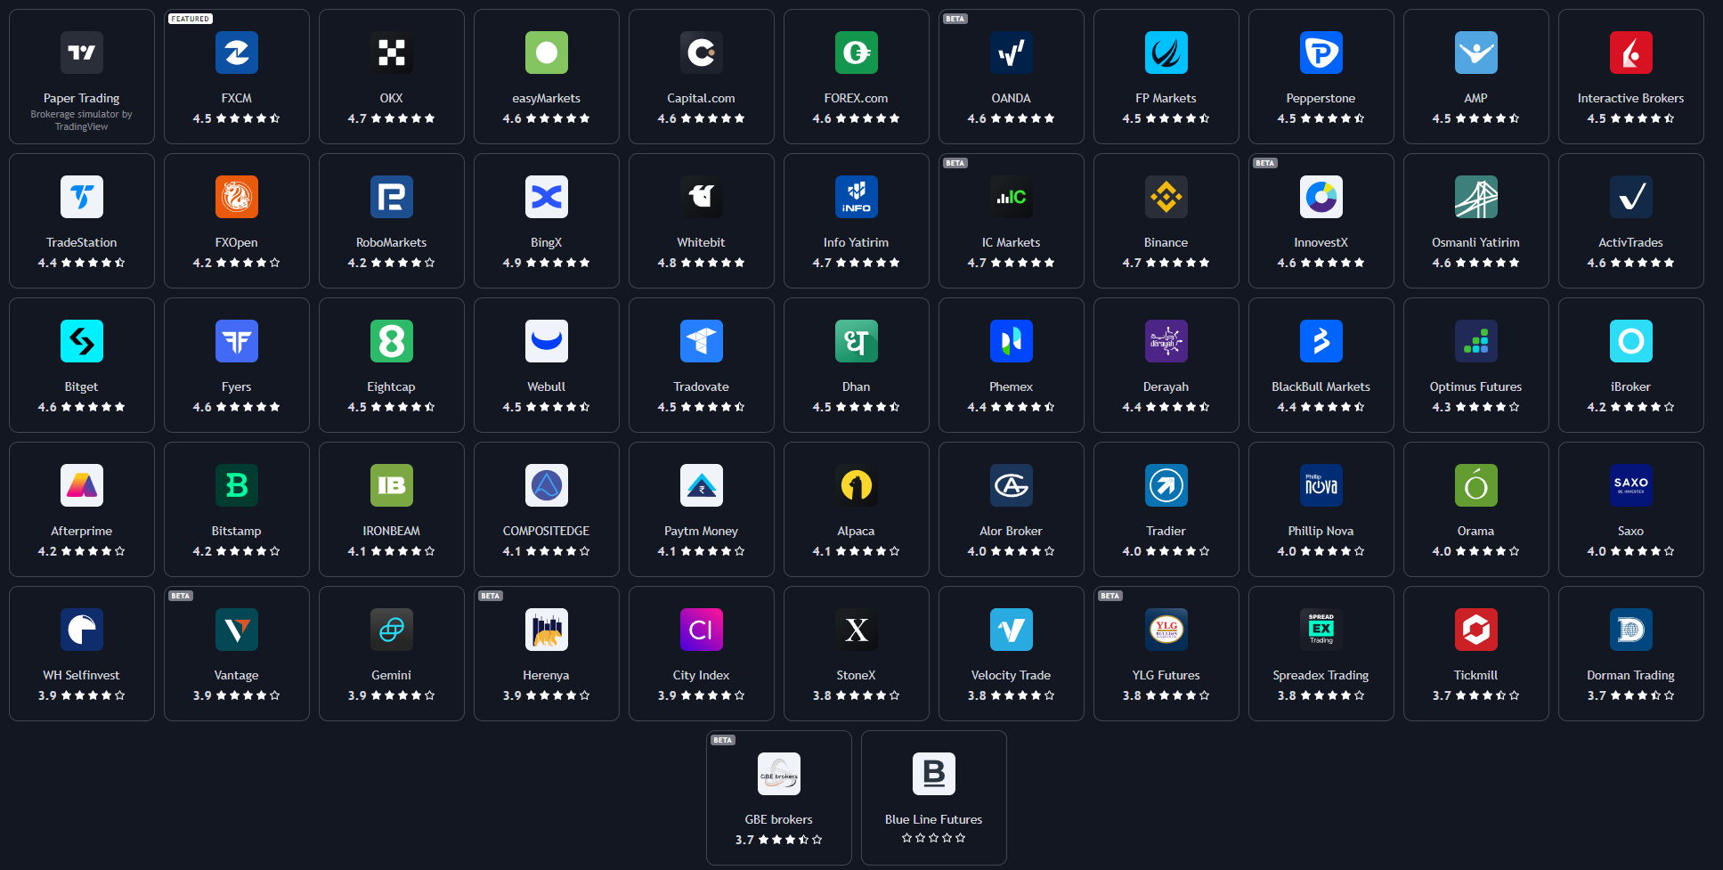Click the Tradovate blue icon

click(x=702, y=341)
